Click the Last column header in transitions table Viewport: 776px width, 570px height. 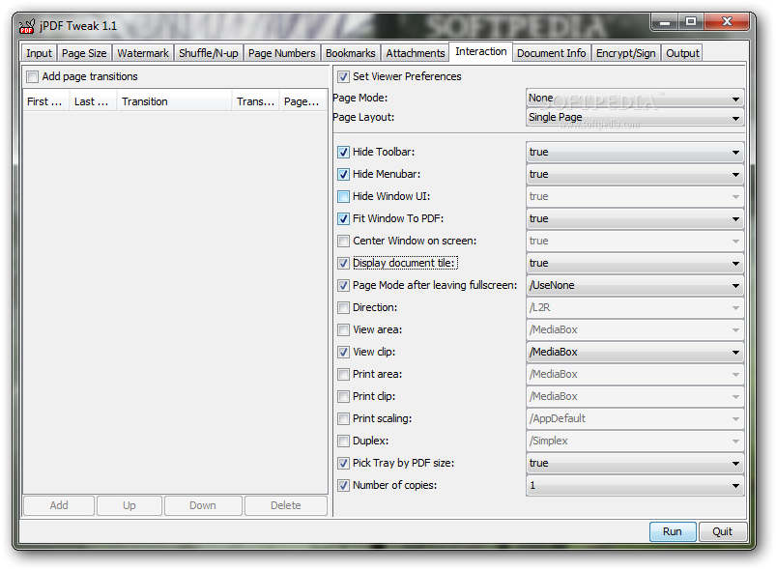coord(93,101)
